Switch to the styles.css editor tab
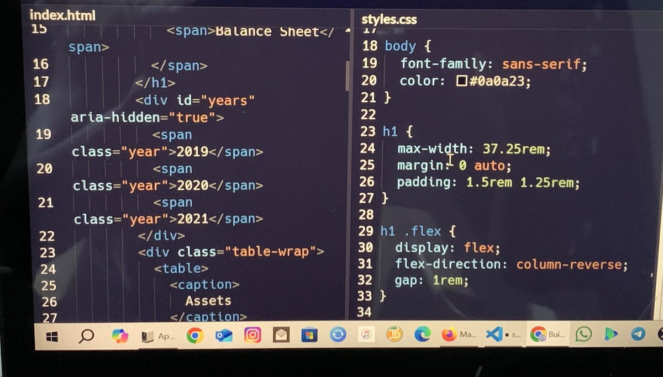663x377 pixels. pyautogui.click(x=389, y=20)
